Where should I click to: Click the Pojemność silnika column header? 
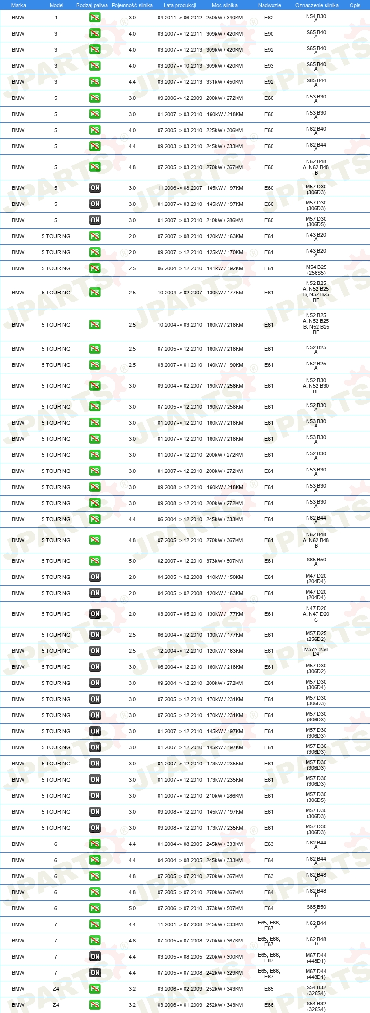tap(132, 5)
